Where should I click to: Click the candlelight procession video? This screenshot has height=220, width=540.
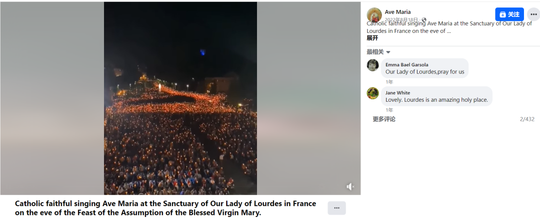tap(180, 98)
